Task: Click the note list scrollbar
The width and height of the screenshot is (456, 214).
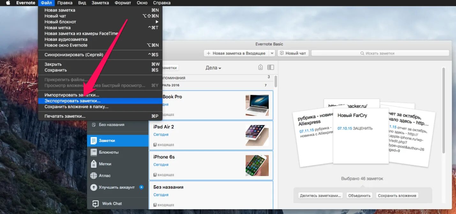Action: [x=276, y=82]
